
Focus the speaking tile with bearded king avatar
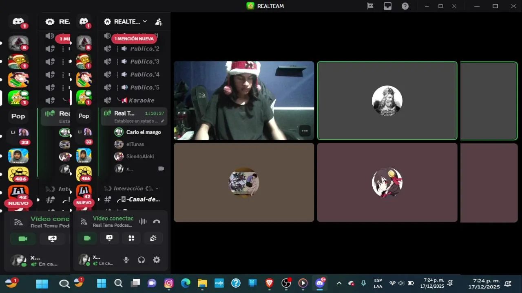[387, 101]
